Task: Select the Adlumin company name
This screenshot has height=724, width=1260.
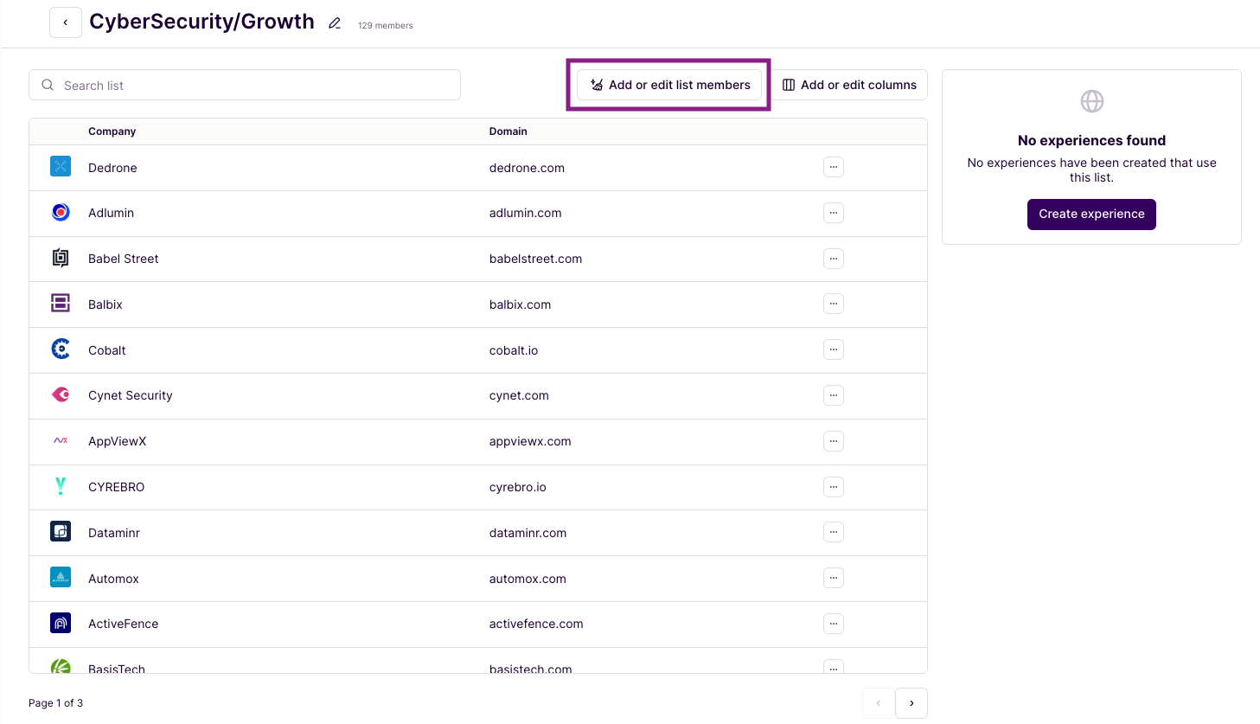Action: [x=111, y=213]
